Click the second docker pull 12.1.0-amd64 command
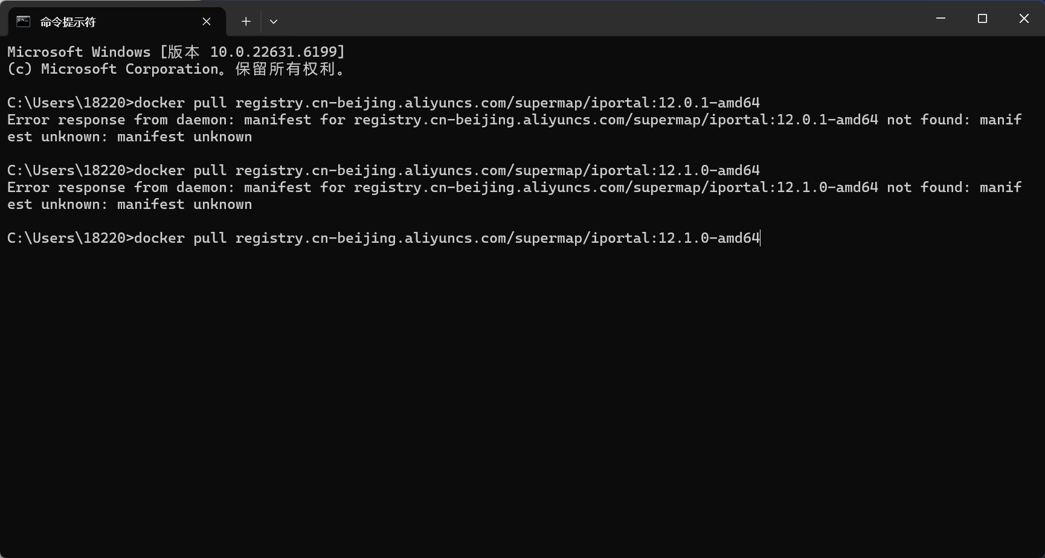The height and width of the screenshot is (558, 1045). click(x=446, y=170)
